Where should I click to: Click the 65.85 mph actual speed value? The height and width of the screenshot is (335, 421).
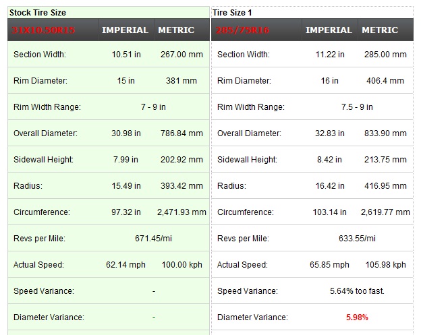coord(331,265)
